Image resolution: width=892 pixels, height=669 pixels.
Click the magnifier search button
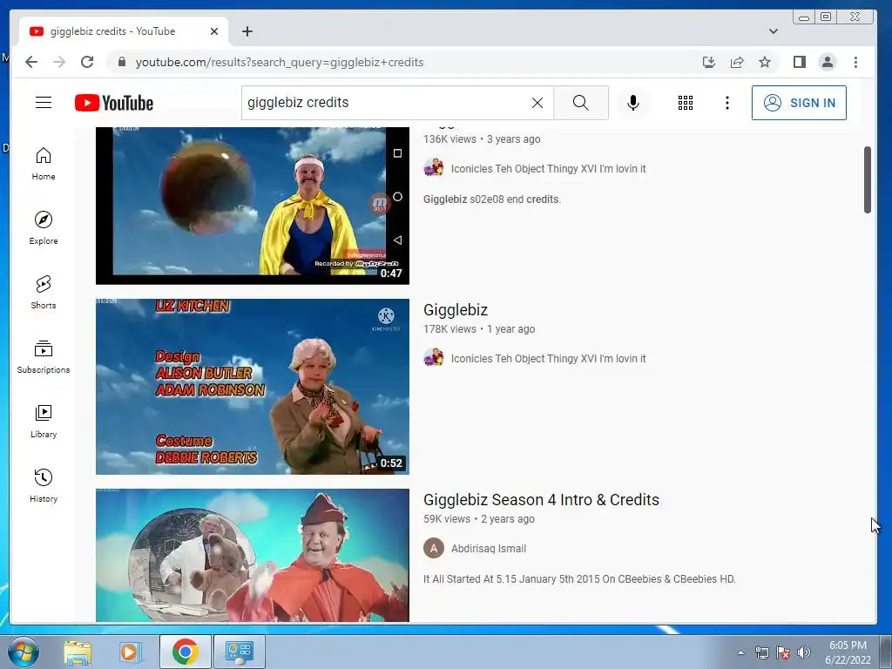click(x=581, y=103)
